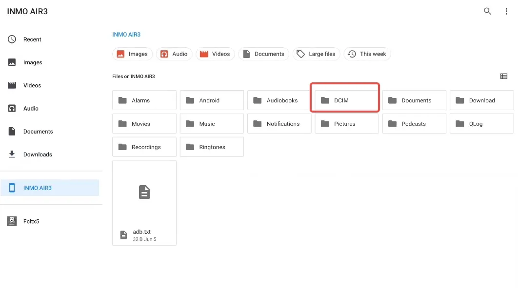Select Images in the left sidebar
This screenshot has height=288, width=518.
pos(33,62)
